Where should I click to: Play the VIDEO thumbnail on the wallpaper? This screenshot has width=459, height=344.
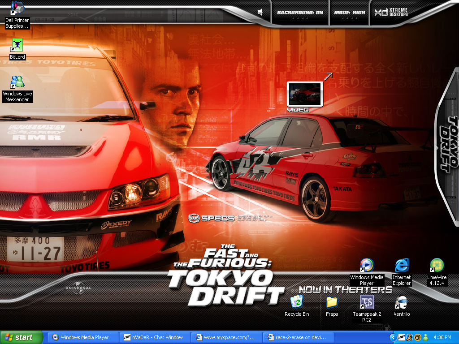click(305, 94)
